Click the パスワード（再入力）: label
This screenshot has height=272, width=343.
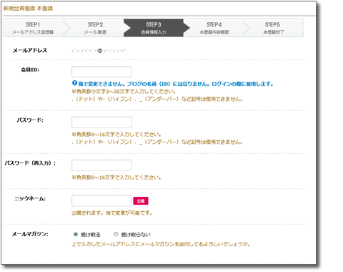[x=30, y=163]
